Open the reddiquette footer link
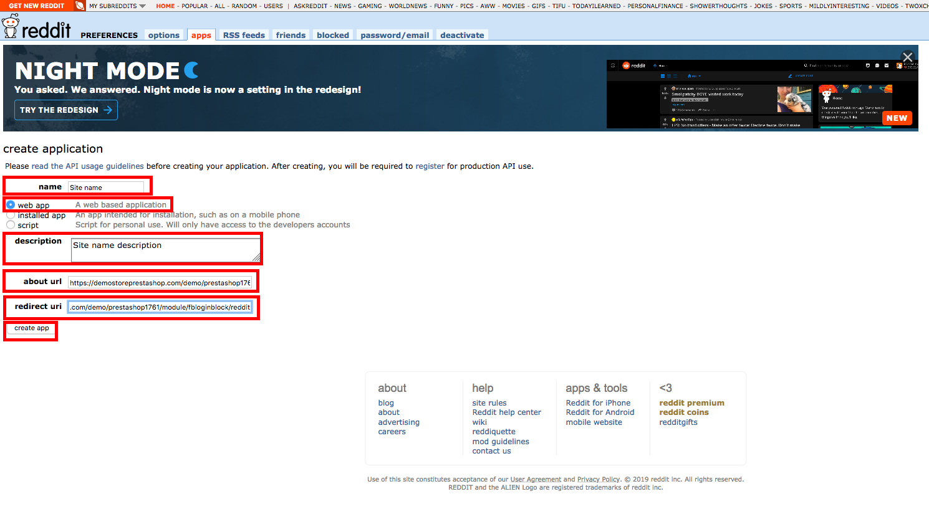This screenshot has height=509, width=929. pyautogui.click(x=494, y=432)
